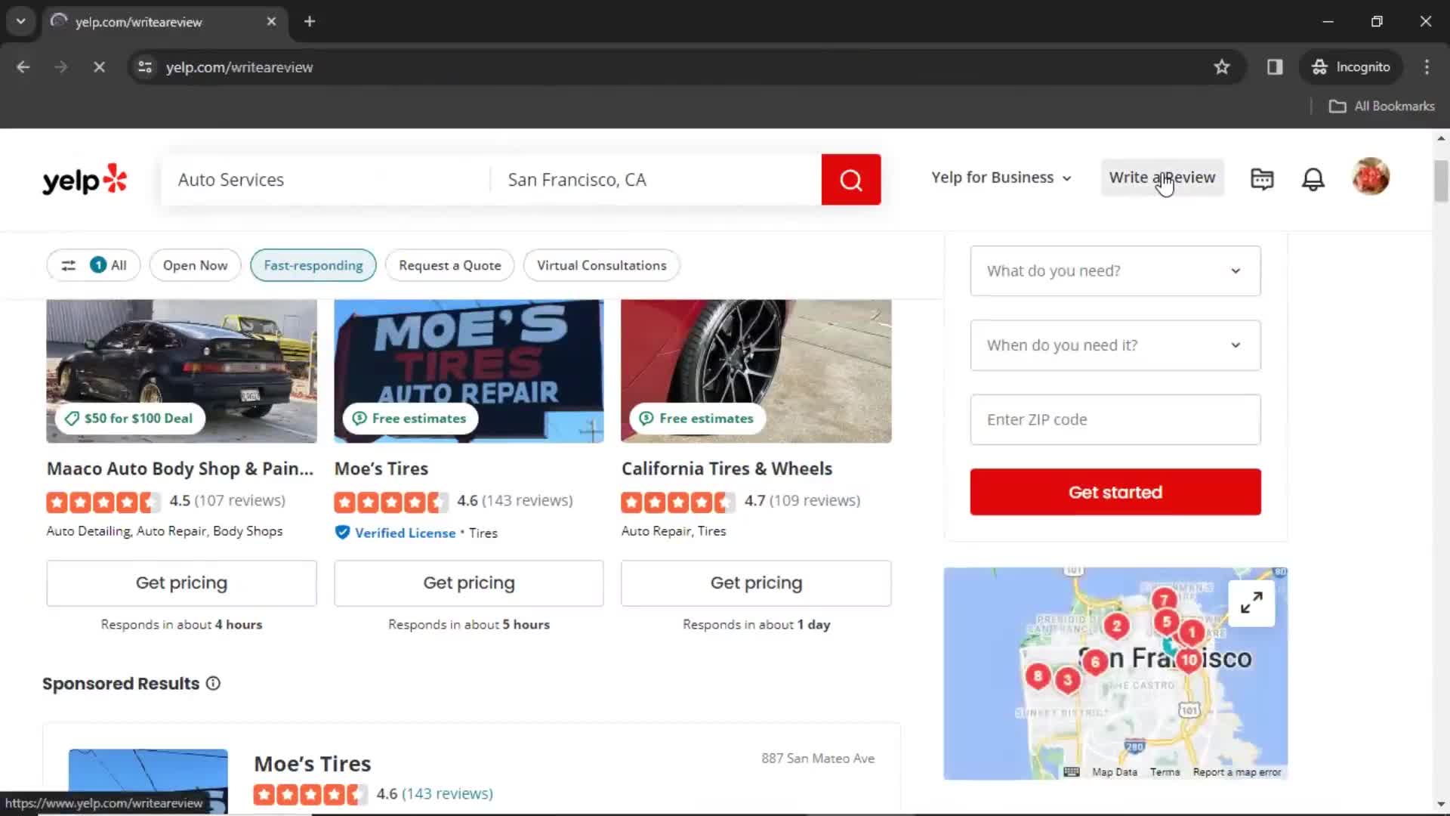Expand the What do you need dropdown
This screenshot has height=816, width=1450.
pos(1115,270)
